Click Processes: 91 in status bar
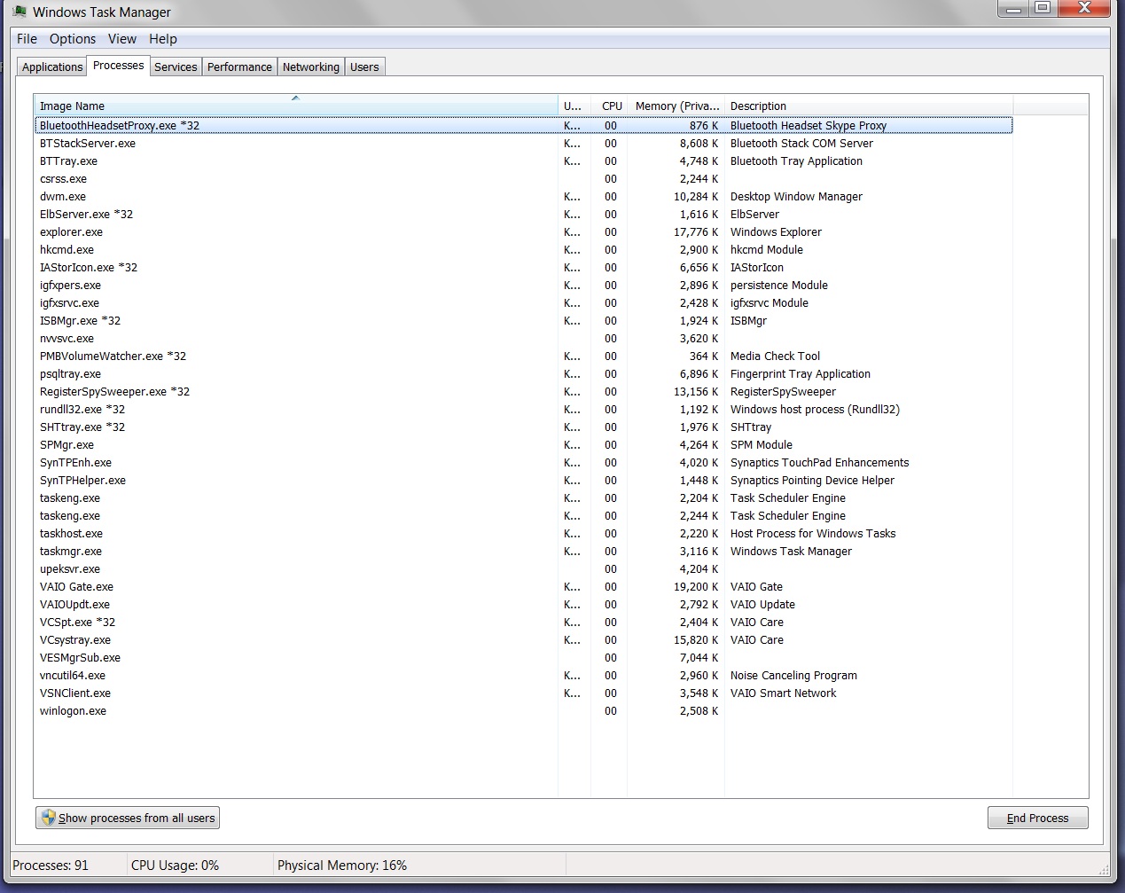The image size is (1125, 893). [51, 866]
